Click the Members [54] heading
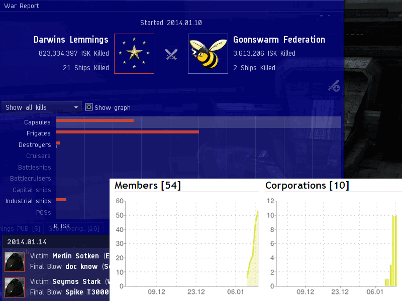The image size is (402, 301). point(148,185)
